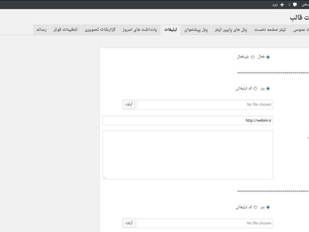This screenshot has height=232, width=309.
Task: Click inside the large empty text area
Action: 187,155
